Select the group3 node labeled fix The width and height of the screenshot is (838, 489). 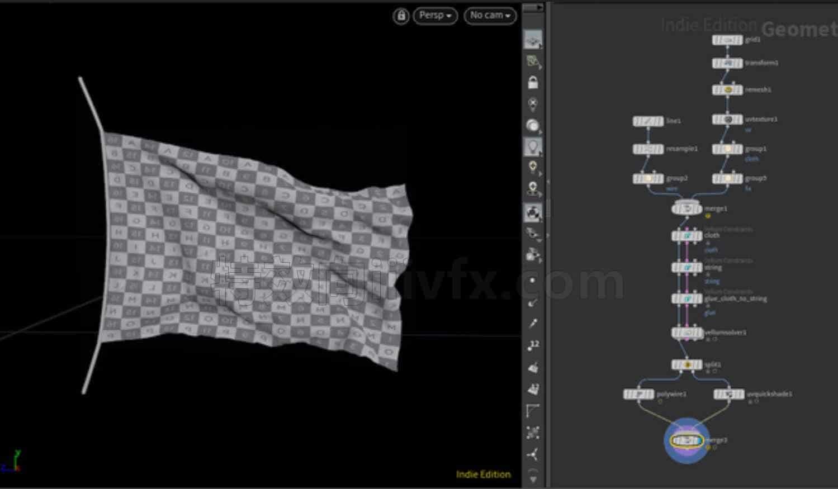pyautogui.click(x=727, y=179)
